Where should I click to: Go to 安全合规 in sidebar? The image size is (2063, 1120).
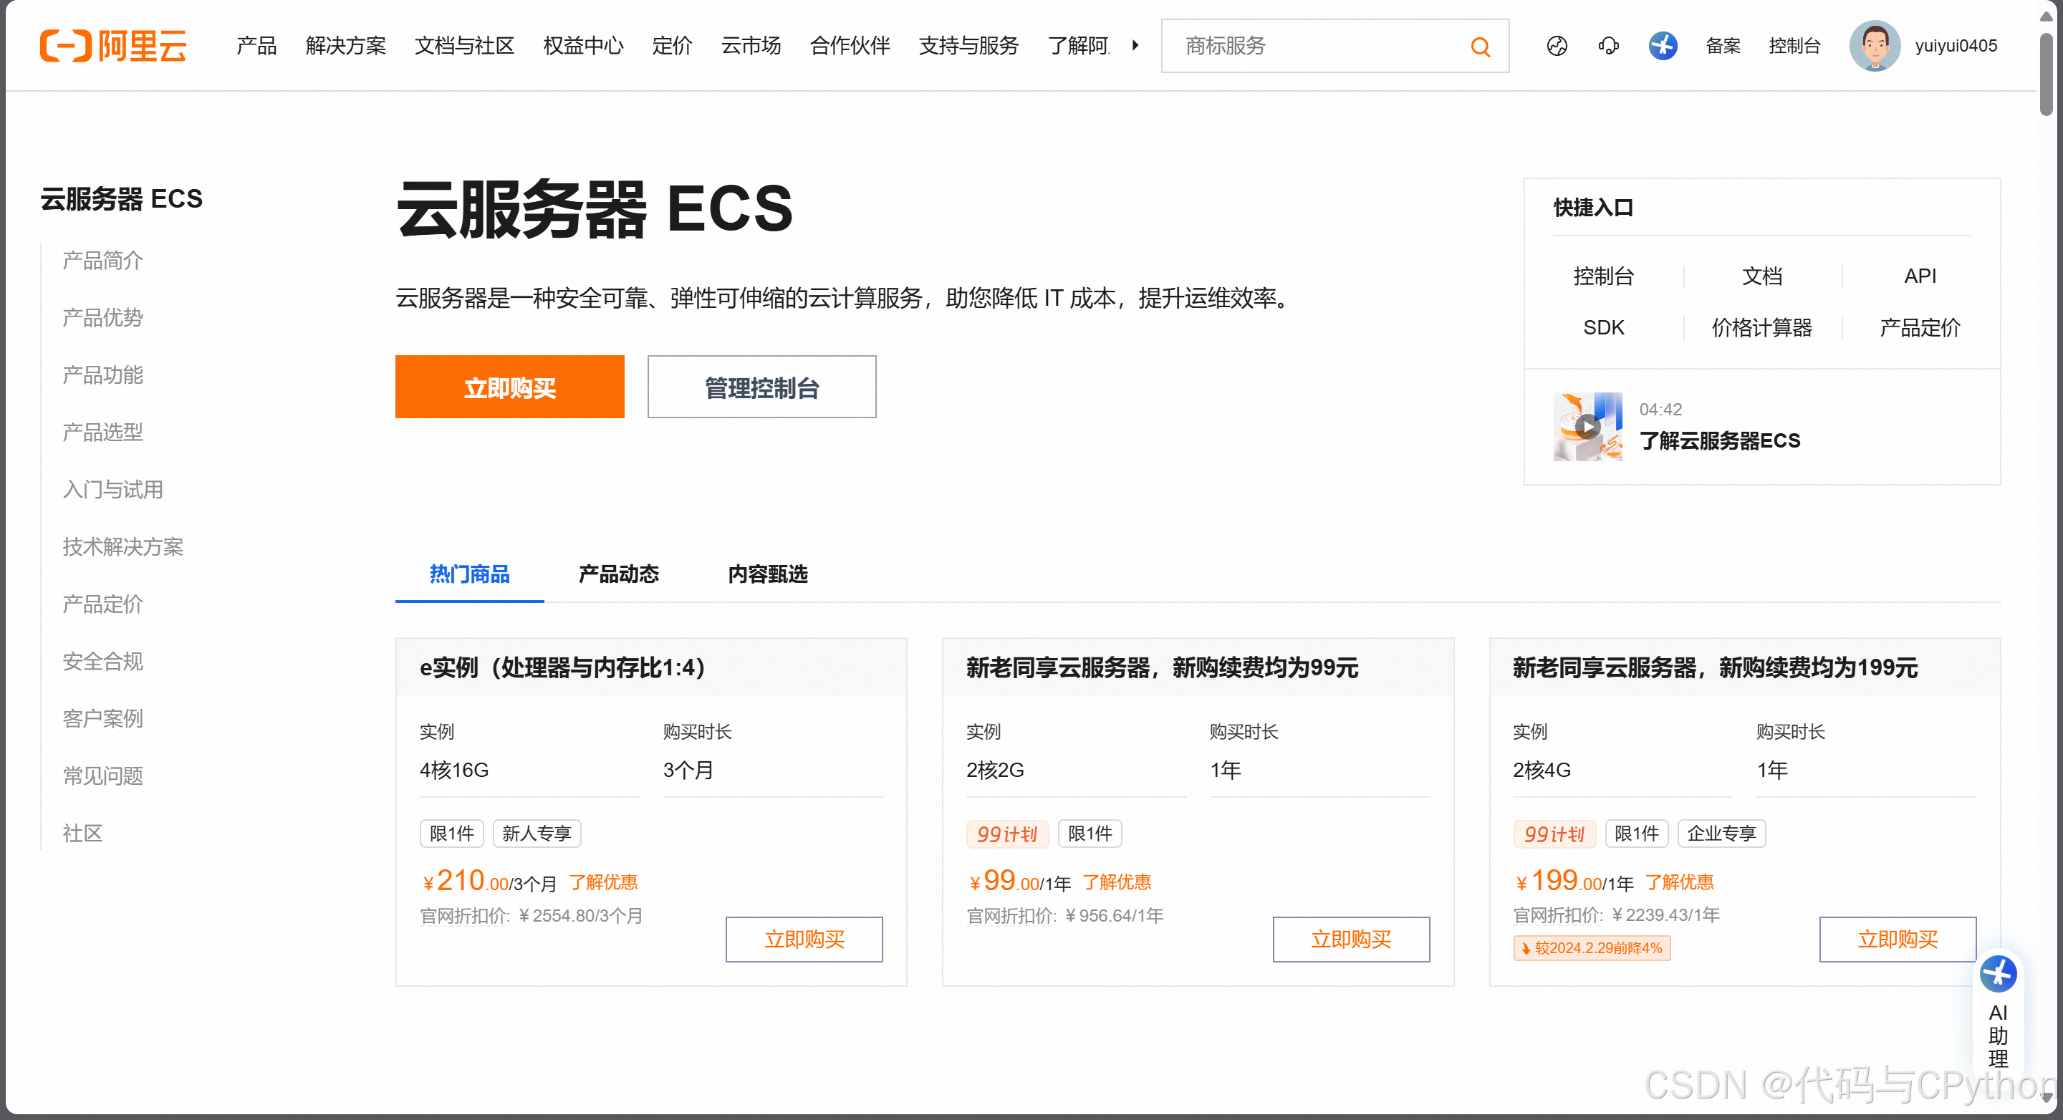(102, 661)
